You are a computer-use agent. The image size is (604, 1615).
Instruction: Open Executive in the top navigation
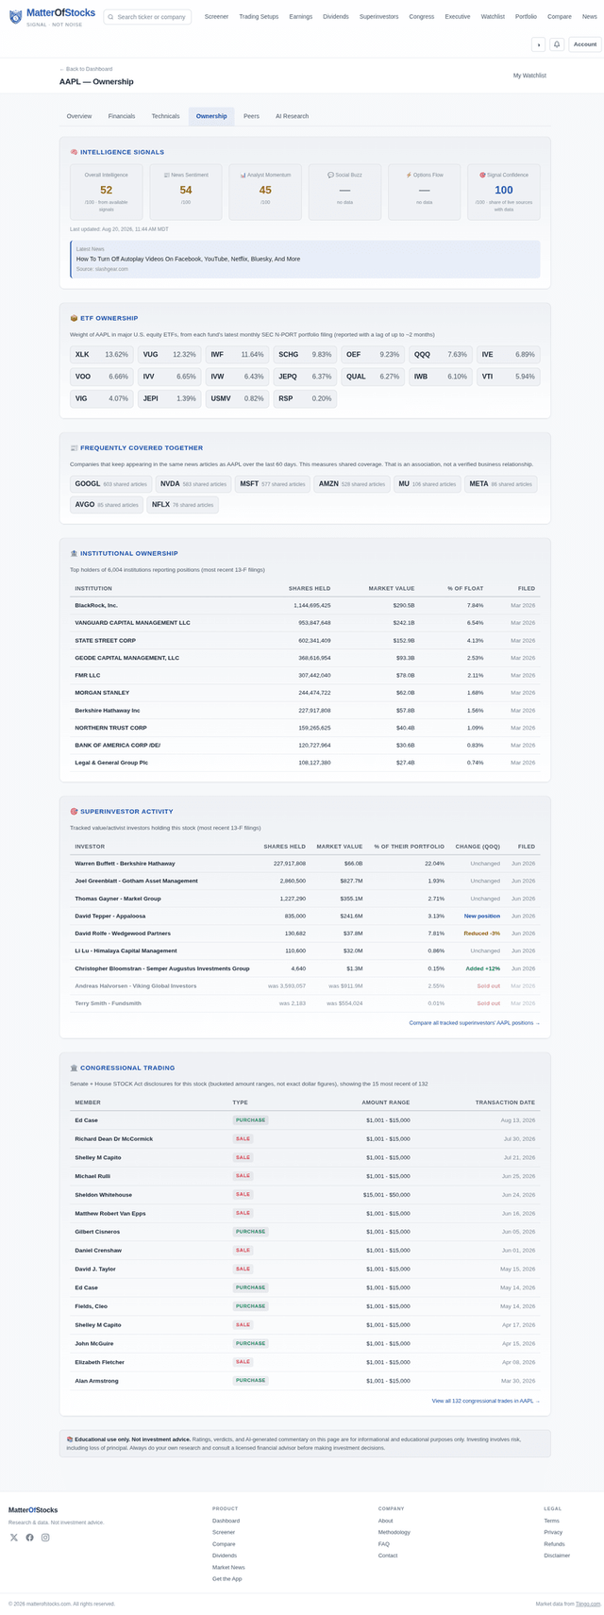pos(458,16)
